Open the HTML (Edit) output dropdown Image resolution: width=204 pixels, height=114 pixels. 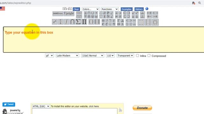click(41, 106)
